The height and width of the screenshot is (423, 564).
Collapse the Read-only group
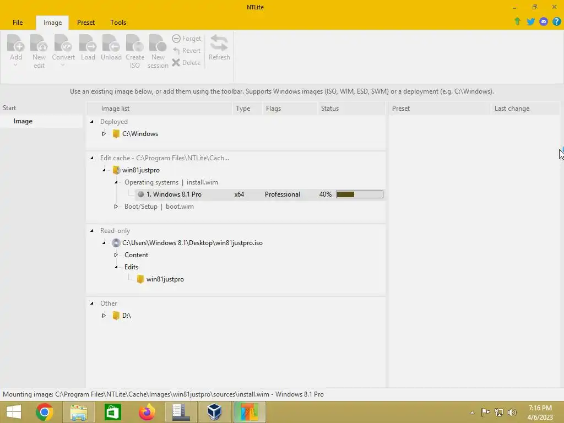point(92,231)
